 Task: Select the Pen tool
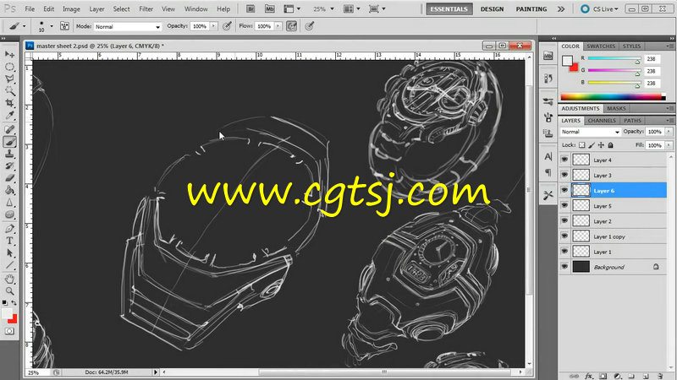[x=9, y=229]
